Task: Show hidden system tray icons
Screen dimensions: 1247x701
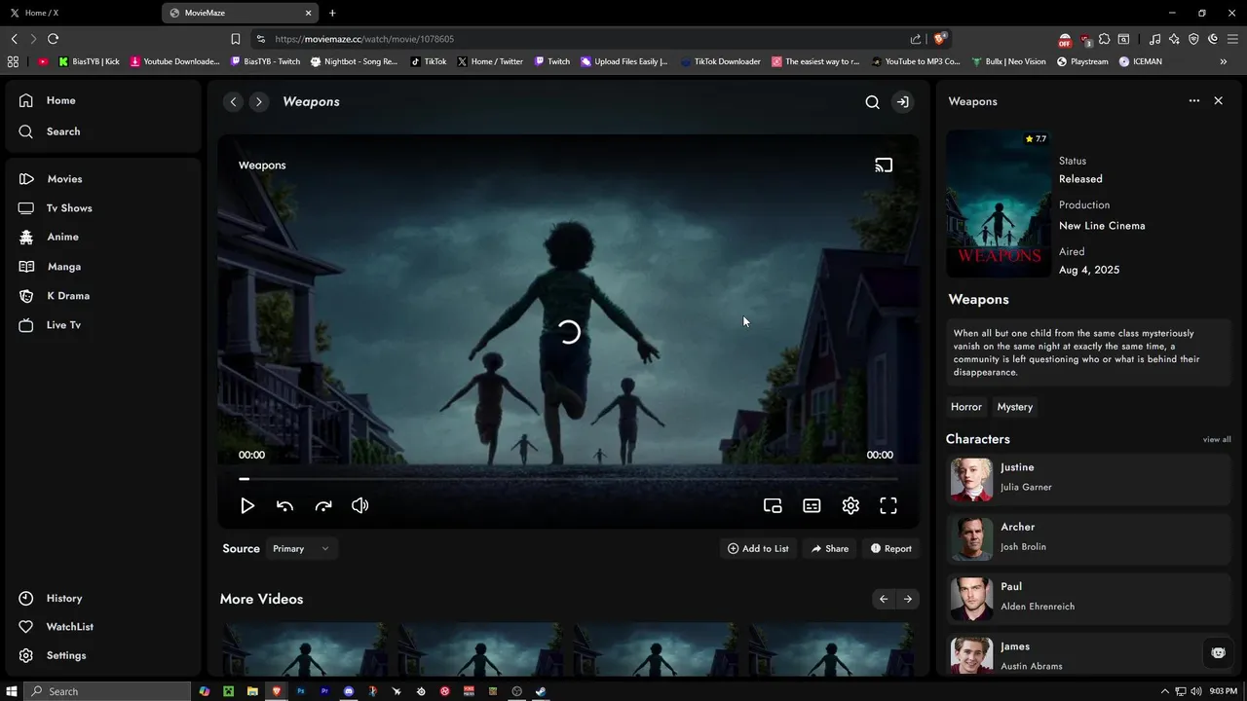Action: pos(1164,691)
